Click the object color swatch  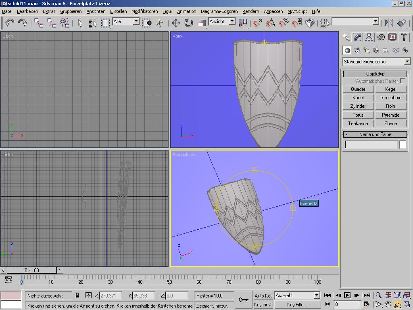click(403, 145)
